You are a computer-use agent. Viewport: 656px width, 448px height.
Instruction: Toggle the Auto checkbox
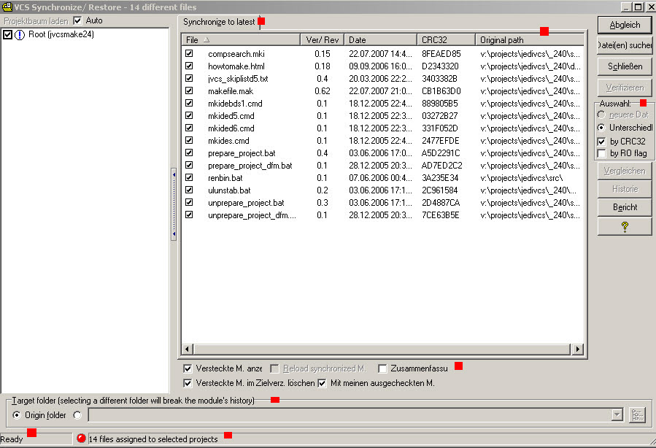point(78,20)
